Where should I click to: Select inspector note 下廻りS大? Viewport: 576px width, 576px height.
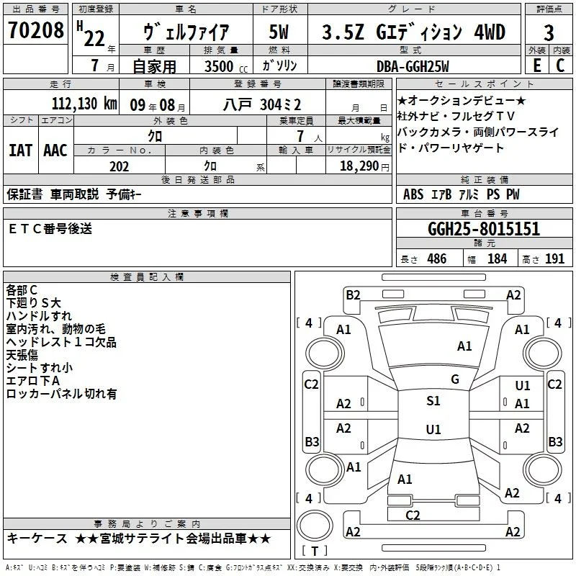33,303
